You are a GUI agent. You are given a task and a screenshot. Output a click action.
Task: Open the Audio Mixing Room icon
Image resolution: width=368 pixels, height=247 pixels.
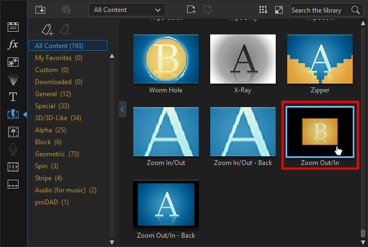pyautogui.click(x=13, y=132)
